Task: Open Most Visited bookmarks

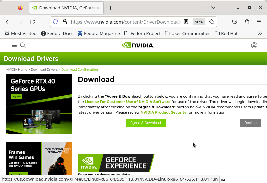Action: tap(21, 33)
